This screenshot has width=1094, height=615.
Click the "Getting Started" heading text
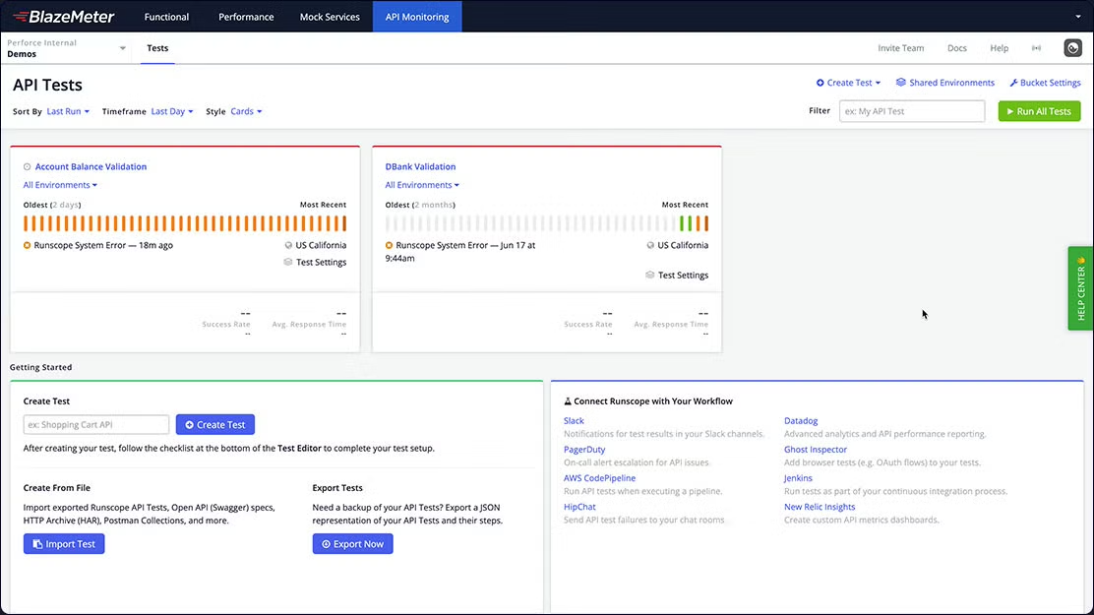point(40,367)
